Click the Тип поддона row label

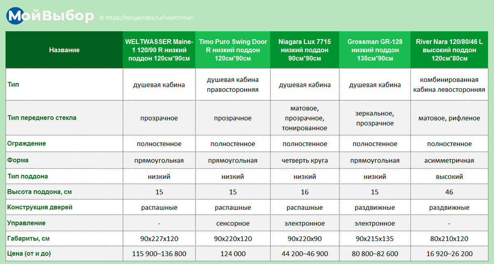[28, 176]
